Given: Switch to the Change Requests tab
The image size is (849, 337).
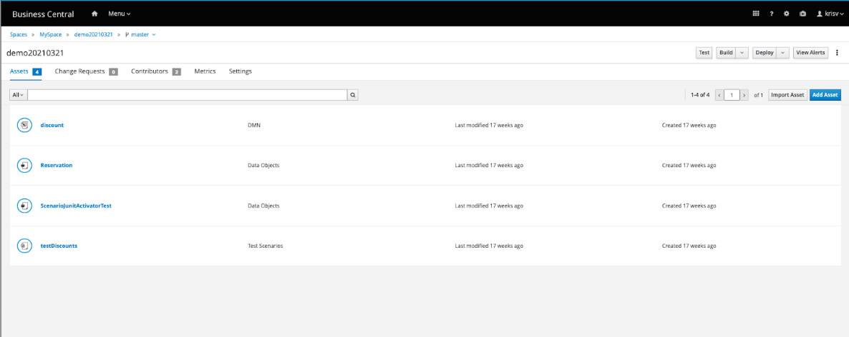Looking at the screenshot, I should click(79, 71).
